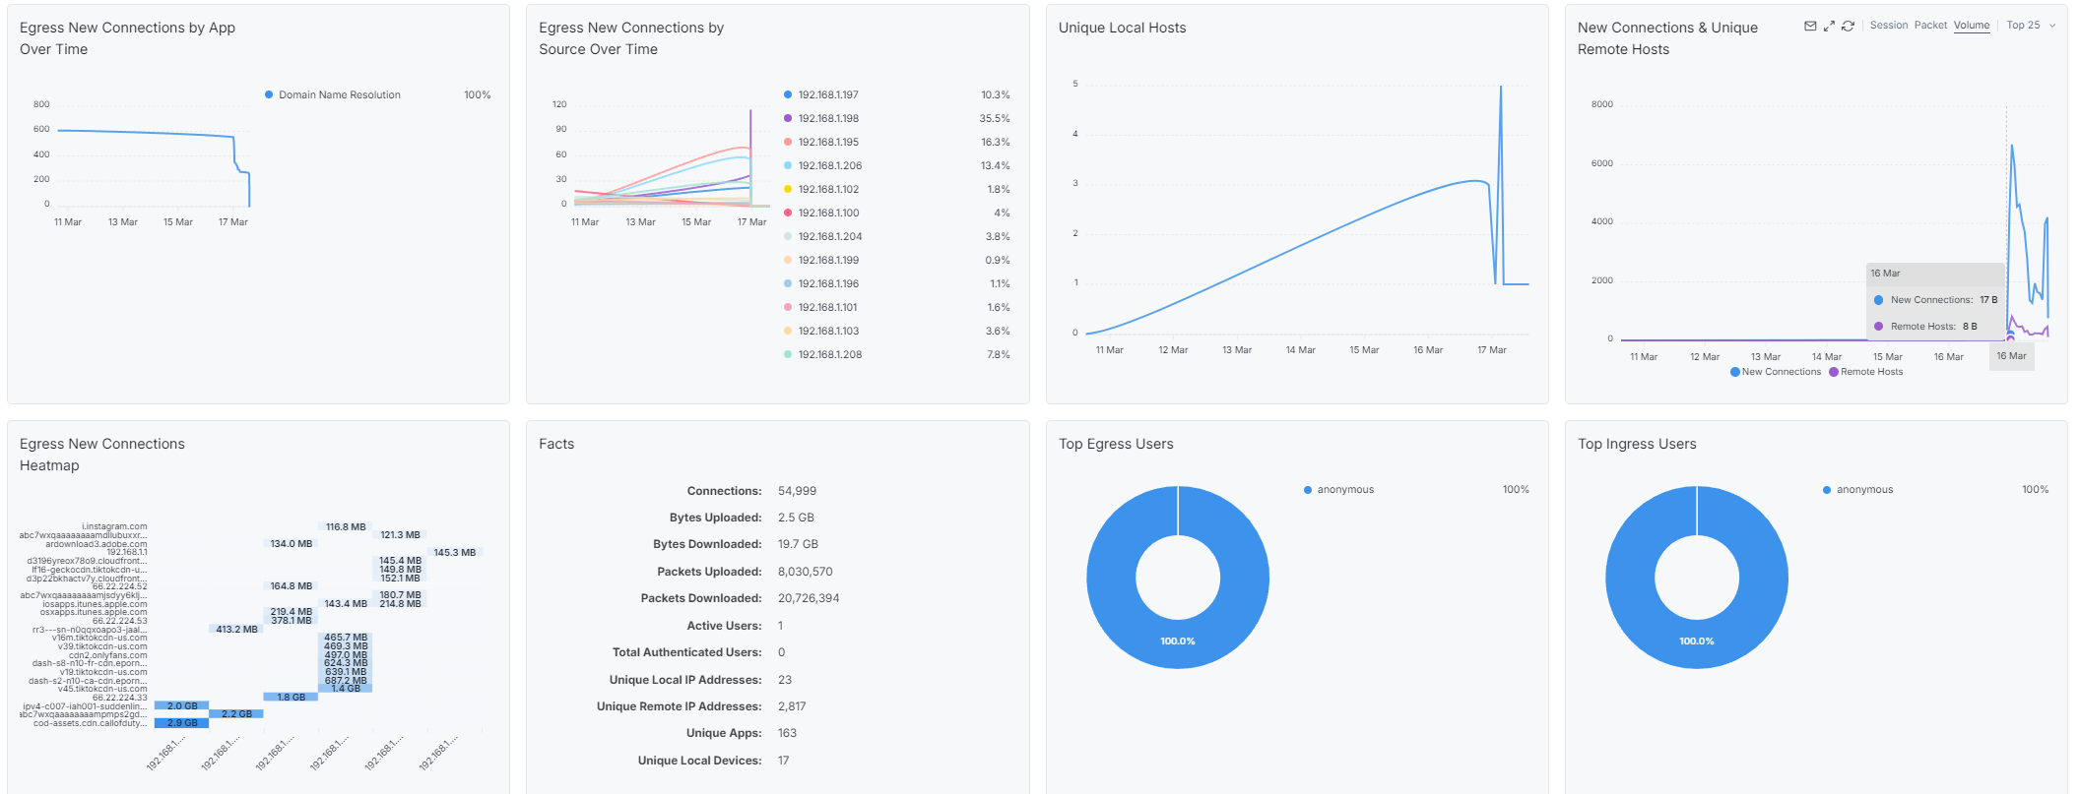Toggle the 192.168.1.195 legend entry
The image size is (2079, 794).
821,143
